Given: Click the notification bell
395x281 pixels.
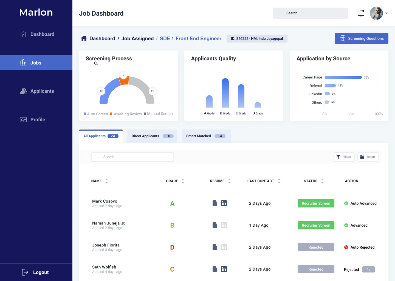Looking at the screenshot, I should pos(361,13).
